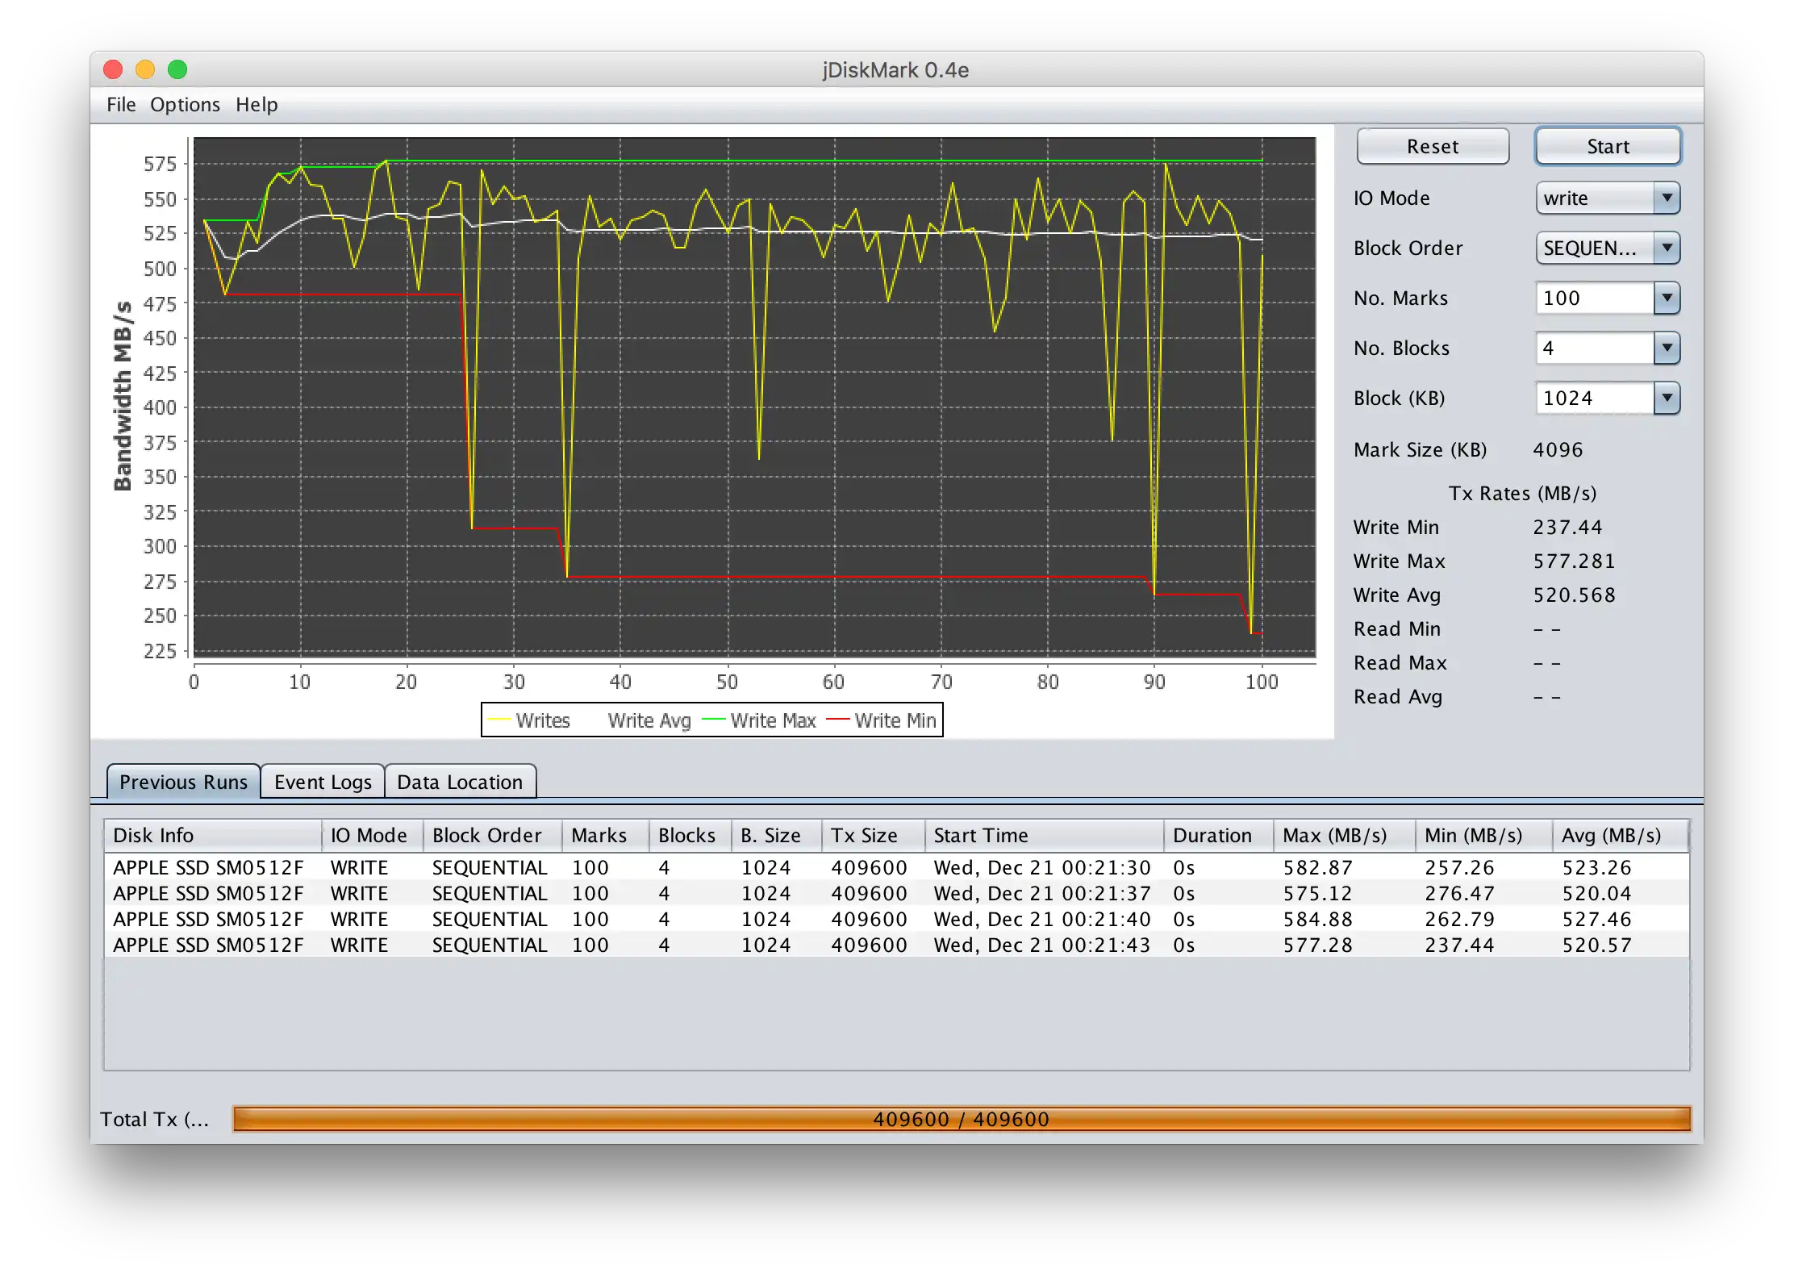Click the Start benchmark button
This screenshot has height=1273, width=1794.
click(x=1607, y=147)
